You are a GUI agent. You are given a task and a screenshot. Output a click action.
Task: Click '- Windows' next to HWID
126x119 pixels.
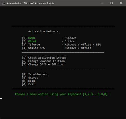pos(69,38)
